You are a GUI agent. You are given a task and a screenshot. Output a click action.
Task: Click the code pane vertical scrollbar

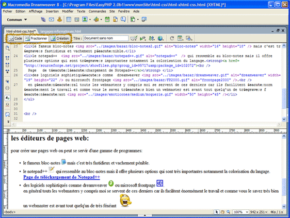284,99
